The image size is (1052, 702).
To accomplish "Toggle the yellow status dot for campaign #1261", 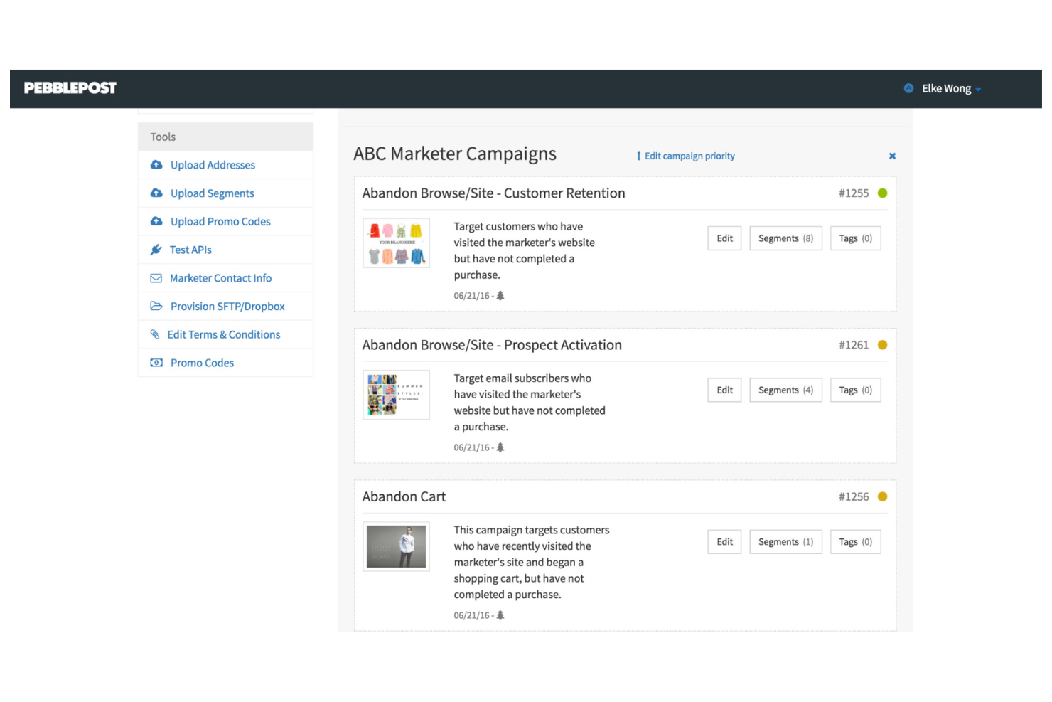I will point(883,344).
